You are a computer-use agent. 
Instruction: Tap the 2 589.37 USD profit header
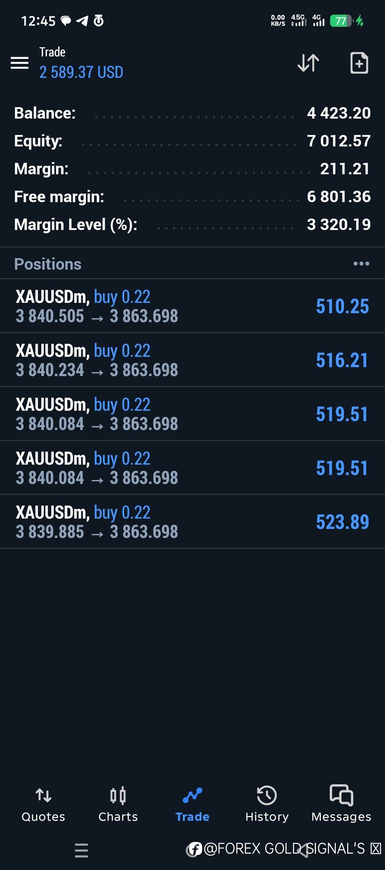pos(81,72)
